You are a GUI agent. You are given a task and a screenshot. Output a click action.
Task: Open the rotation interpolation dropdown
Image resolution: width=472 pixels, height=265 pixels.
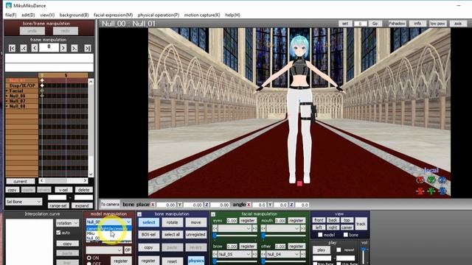pos(67,223)
